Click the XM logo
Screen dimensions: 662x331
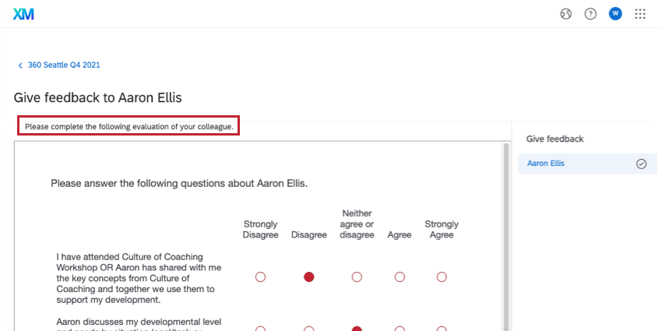point(23,13)
